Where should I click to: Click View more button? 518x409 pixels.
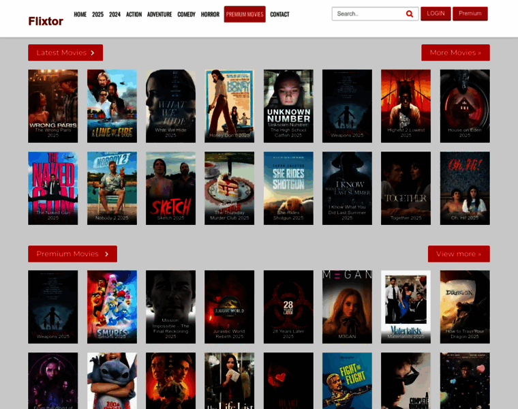pyautogui.click(x=459, y=254)
